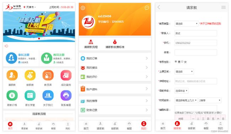Open 教员类型 dropdown
Image resolution: width=231 pixels, height=134 pixels.
(186, 23)
